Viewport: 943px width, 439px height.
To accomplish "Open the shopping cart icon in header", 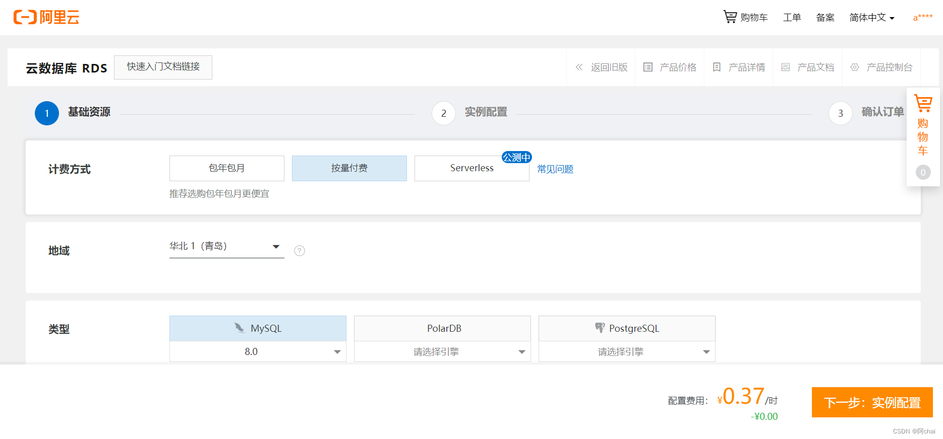I will point(730,17).
